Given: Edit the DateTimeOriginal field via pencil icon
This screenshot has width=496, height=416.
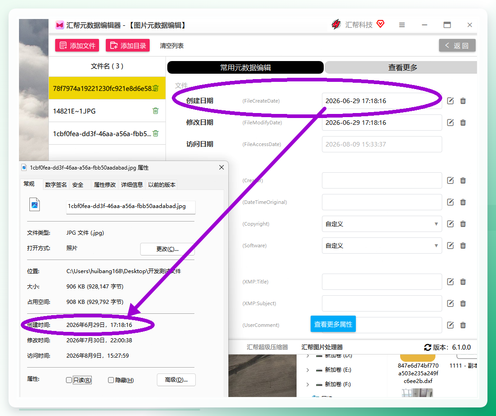Looking at the screenshot, I should click(450, 202).
